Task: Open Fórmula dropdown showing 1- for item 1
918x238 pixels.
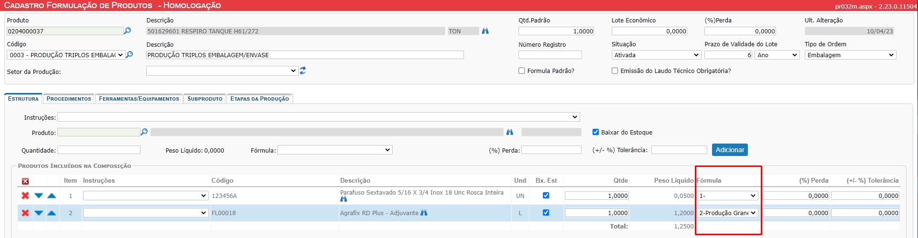Action: coord(727,196)
